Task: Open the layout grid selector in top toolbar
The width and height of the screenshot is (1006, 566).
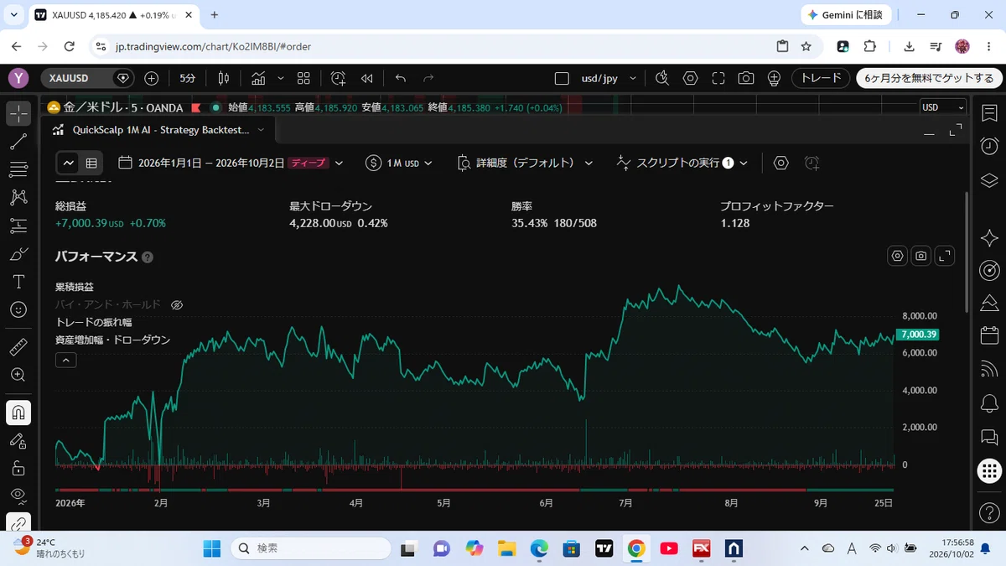Action: [x=303, y=78]
